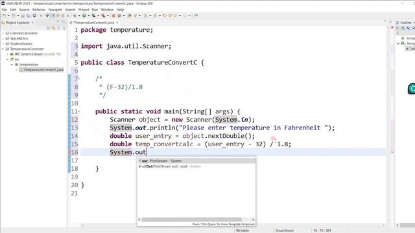Click the Search flashlight toolbar icon

coord(136,16)
